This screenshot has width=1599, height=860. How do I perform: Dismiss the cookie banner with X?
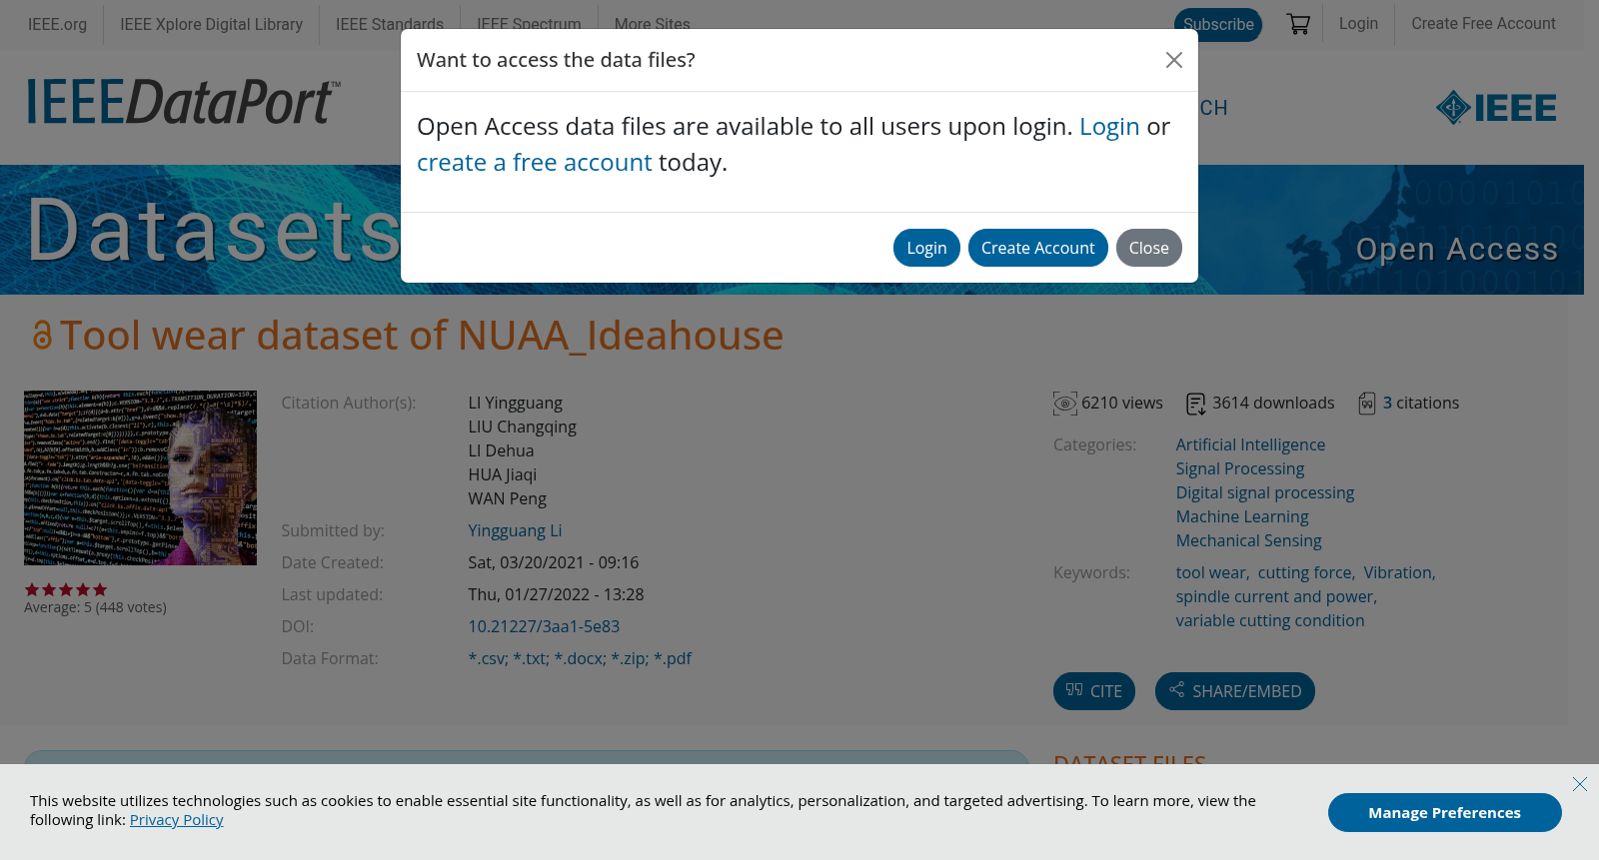(1580, 784)
